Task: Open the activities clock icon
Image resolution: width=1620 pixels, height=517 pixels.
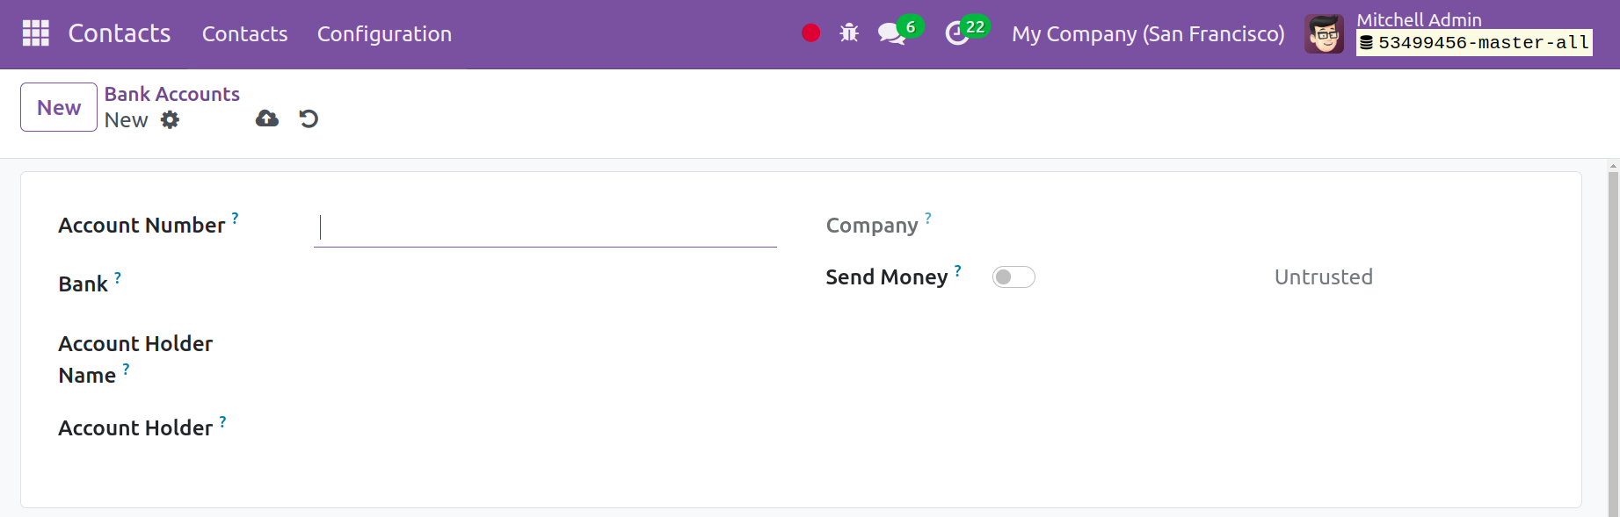Action: (956, 33)
